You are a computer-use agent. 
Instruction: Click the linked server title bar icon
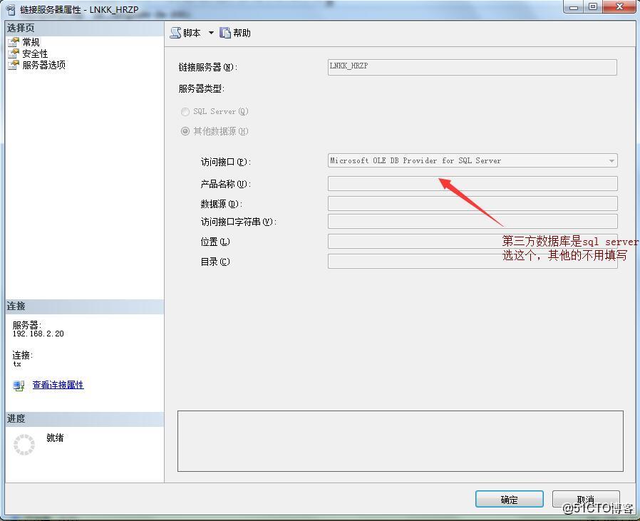[11, 9]
